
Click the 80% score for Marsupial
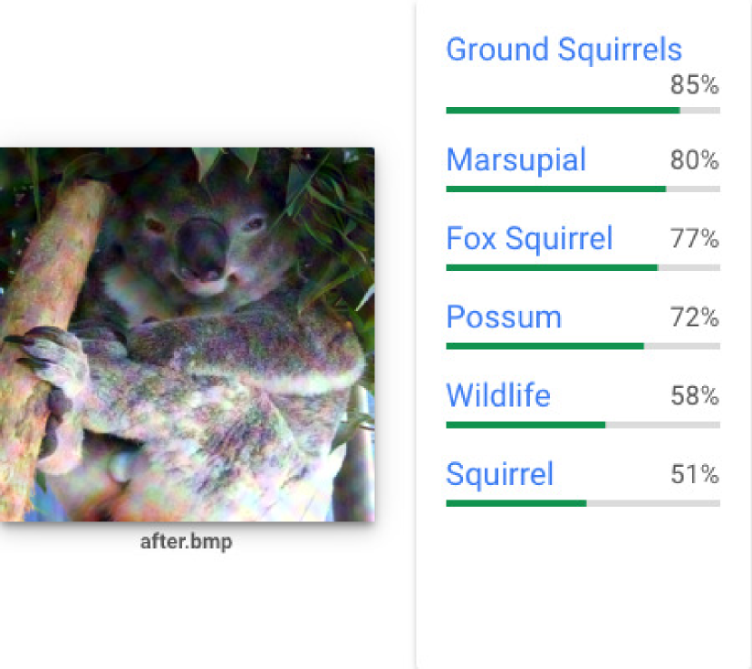pos(694,161)
